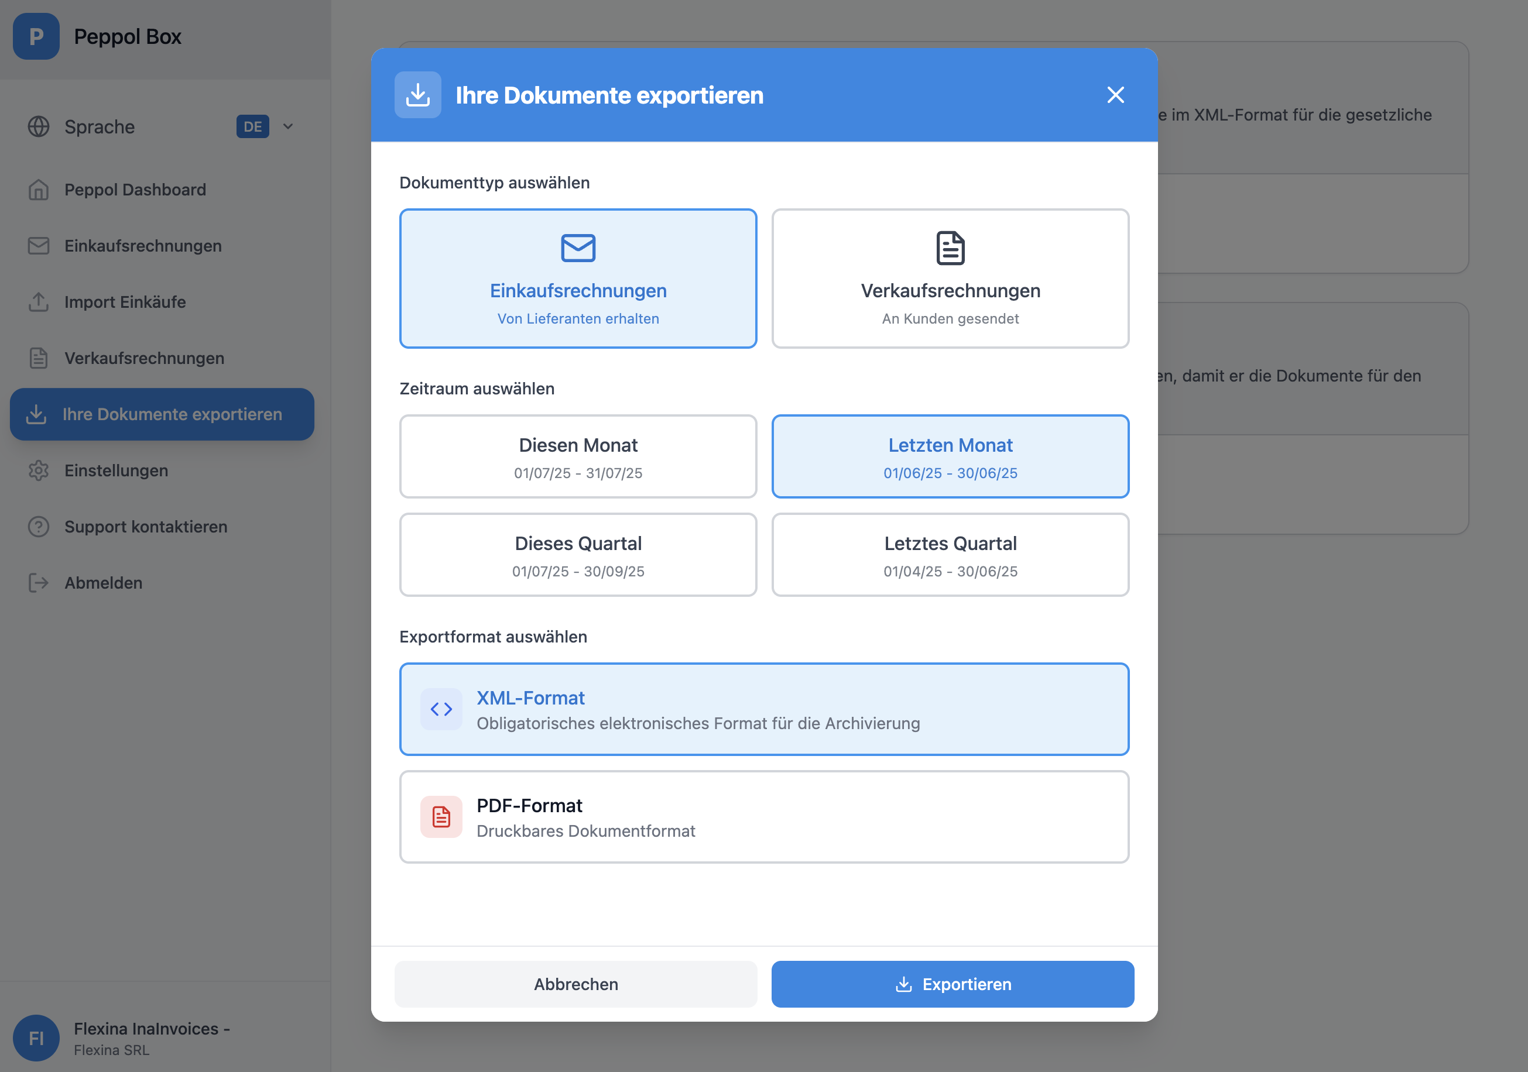Click the Dokumenttyp auswählen heading

(495, 183)
